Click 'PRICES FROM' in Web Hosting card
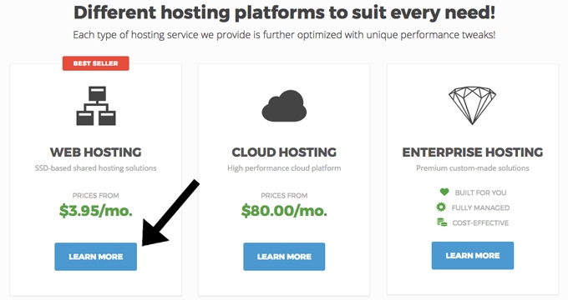Viewport: 568px width, 300px height. pos(95,196)
